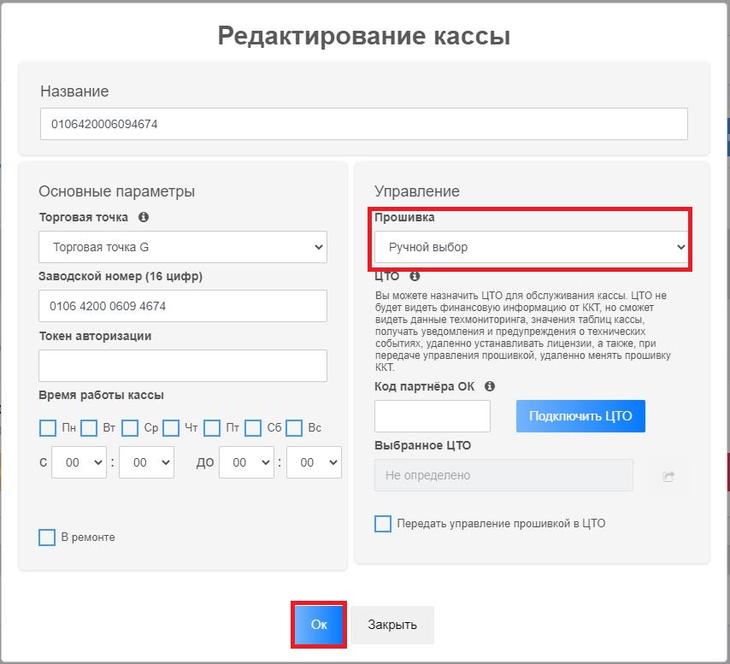This screenshot has height=664, width=730.
Task: Click the info icon next to Торговая точка
Action: (144, 217)
